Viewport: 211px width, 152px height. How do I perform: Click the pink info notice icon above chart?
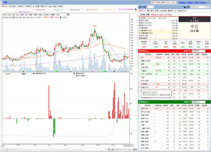tap(119, 9)
